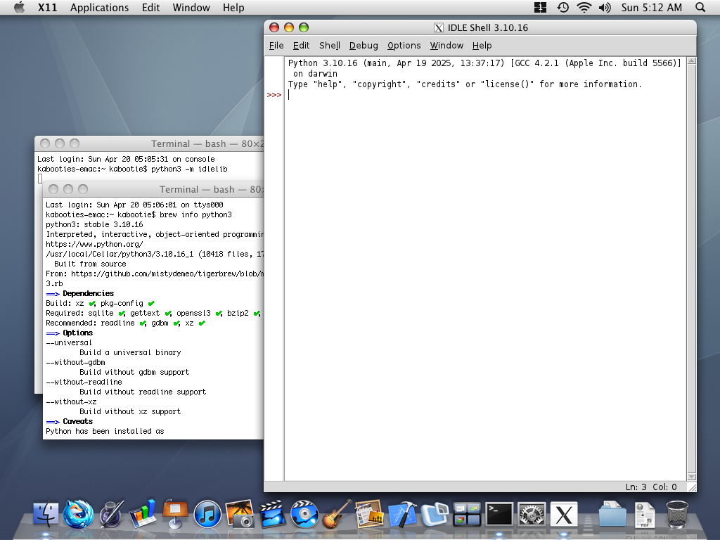Click the IDLE window resize grip
The image size is (720, 540).
(x=693, y=488)
